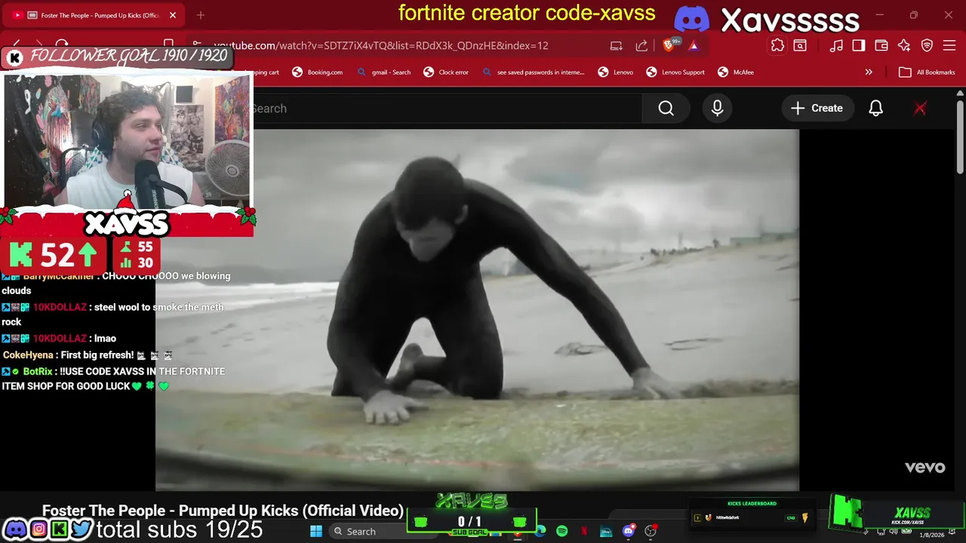Click the Pumped Up Kicks video player
966x543 pixels.
[477, 310]
